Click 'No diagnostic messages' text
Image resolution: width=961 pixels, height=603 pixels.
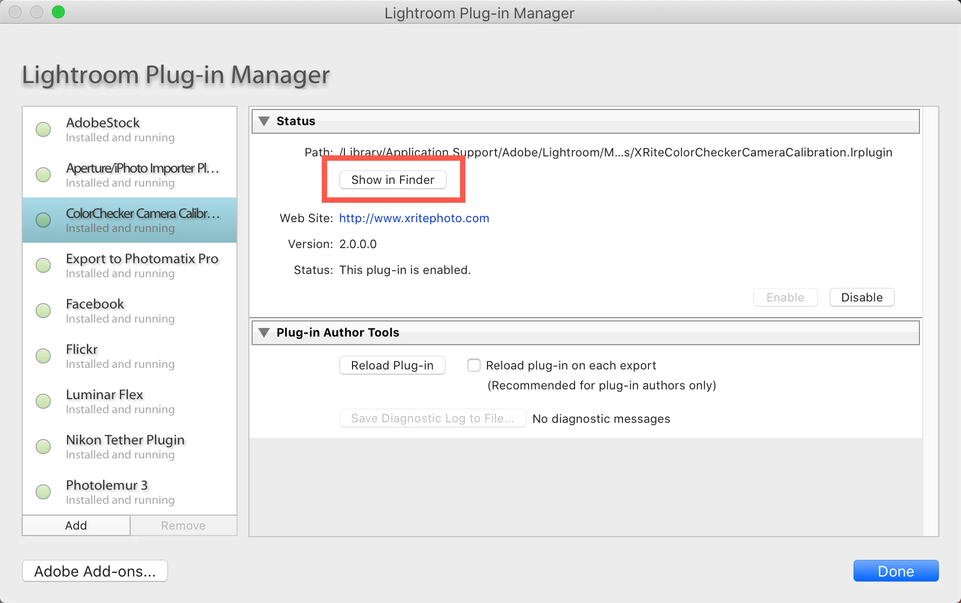(601, 419)
